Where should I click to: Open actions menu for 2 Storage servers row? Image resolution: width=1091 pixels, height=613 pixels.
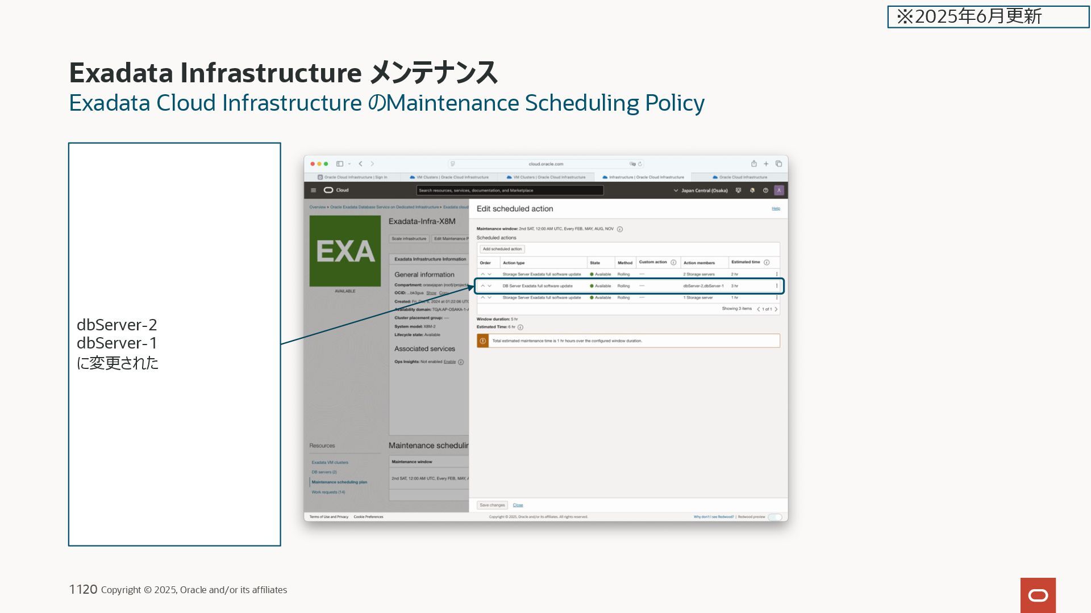coord(777,274)
